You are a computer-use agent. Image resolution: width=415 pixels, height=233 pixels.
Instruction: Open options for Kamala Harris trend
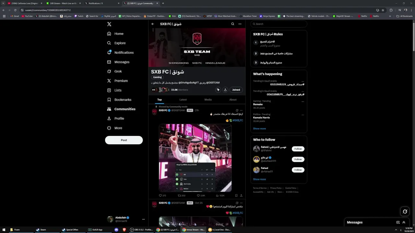point(303,115)
